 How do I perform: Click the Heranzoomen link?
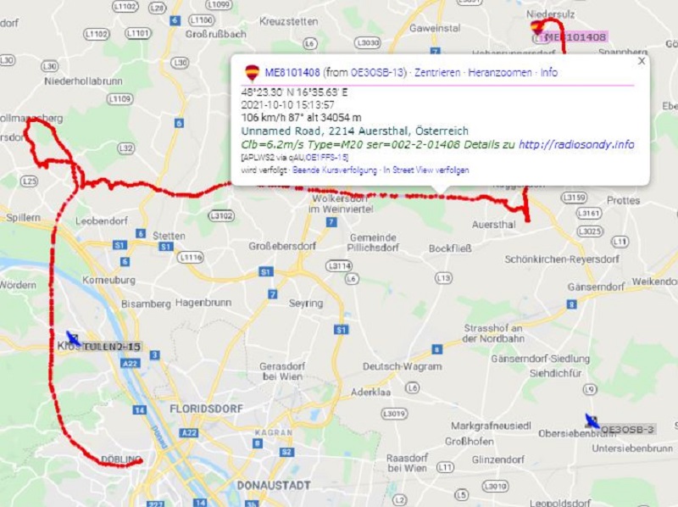500,72
